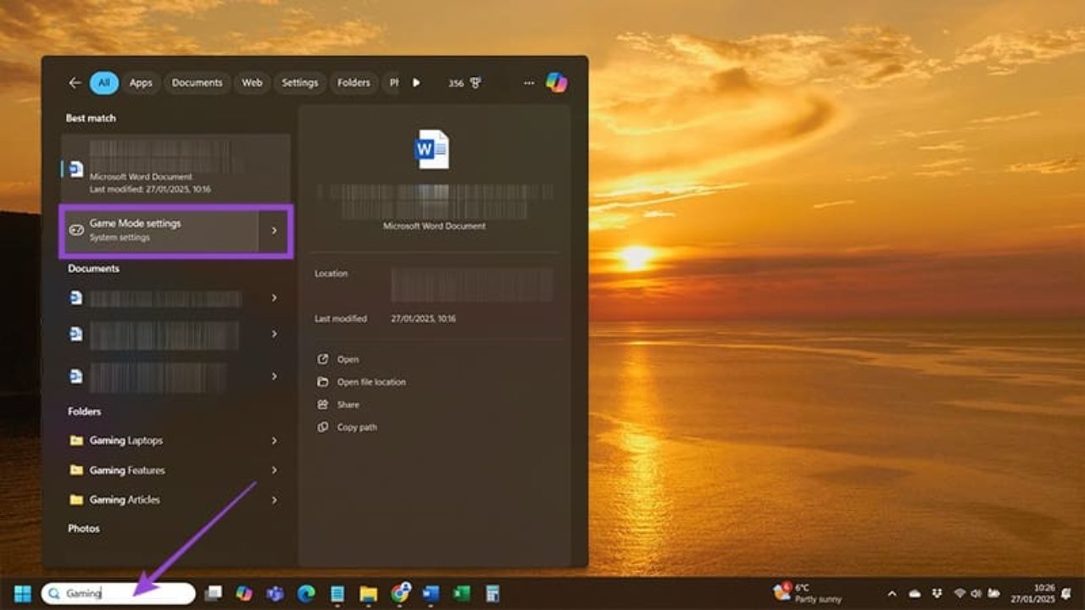Switch to the Documents search filter tab
The width and height of the screenshot is (1085, 610).
point(197,82)
